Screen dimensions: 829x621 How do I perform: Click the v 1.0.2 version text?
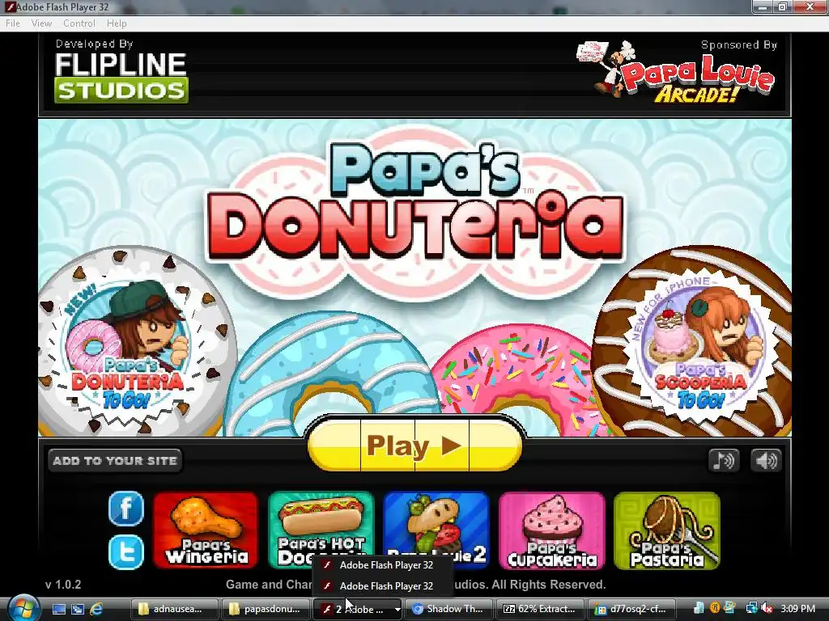[63, 585]
